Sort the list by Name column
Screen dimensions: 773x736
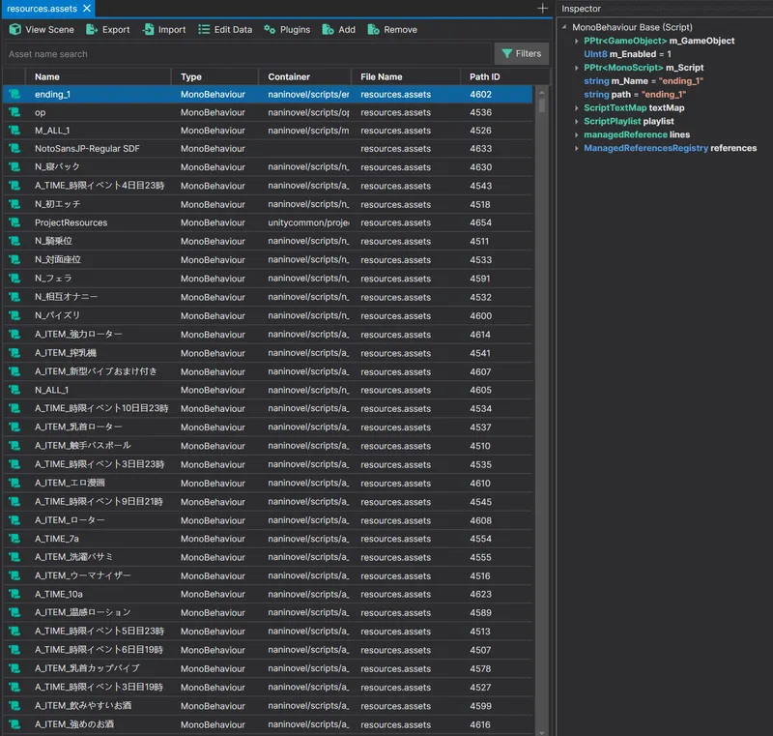tap(98, 77)
